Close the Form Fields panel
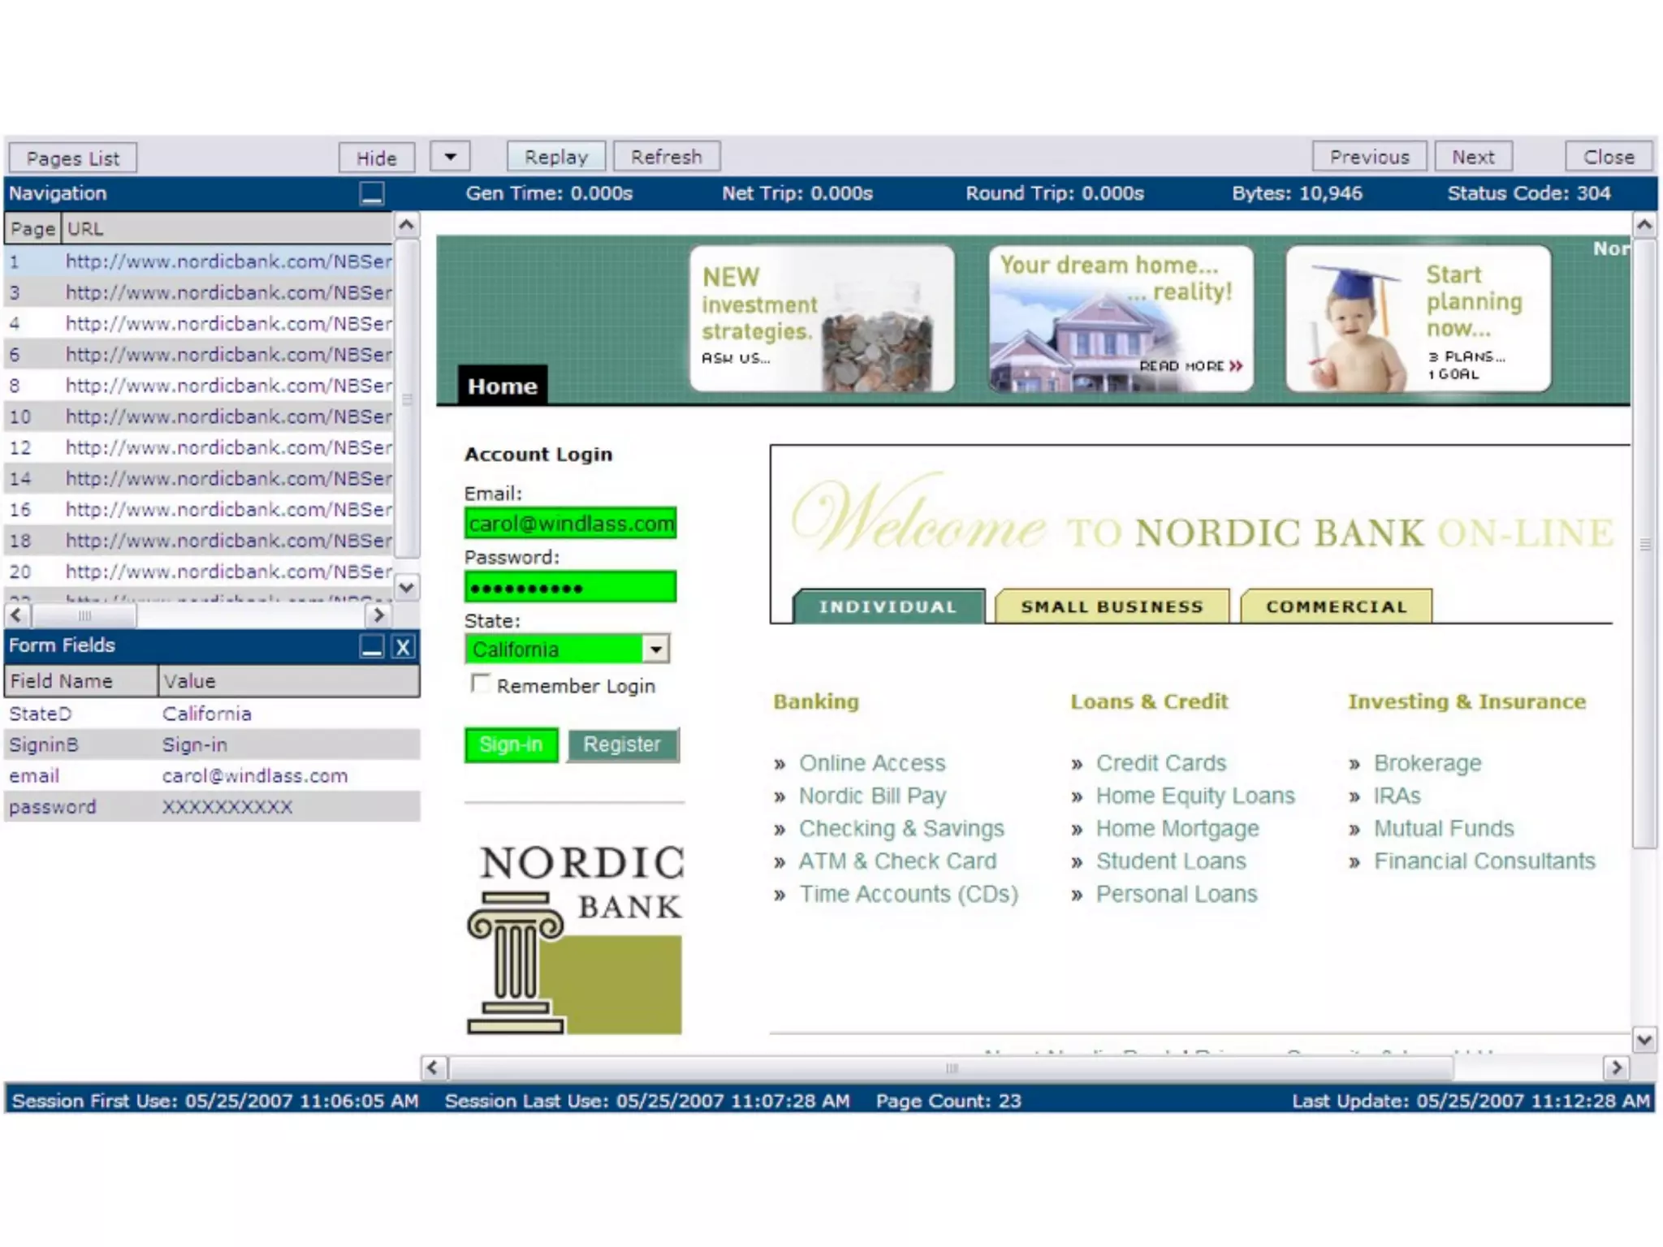The image size is (1663, 1247). 404,646
